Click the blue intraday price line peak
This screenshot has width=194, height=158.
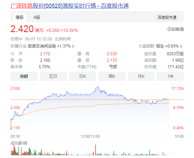(x=98, y=87)
